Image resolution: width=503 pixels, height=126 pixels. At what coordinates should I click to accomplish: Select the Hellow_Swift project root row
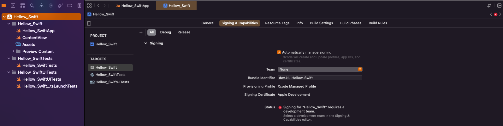pos(41,17)
